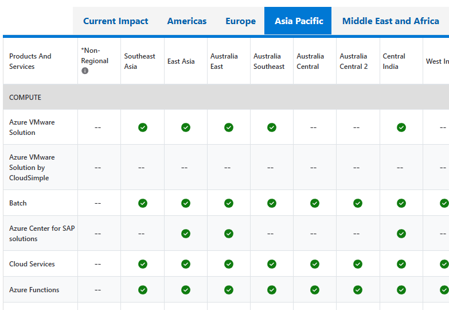Screen dimensions: 449x310
Task: Click Azure VMware Solution Southeast Asia checkmark
Action: (143, 127)
